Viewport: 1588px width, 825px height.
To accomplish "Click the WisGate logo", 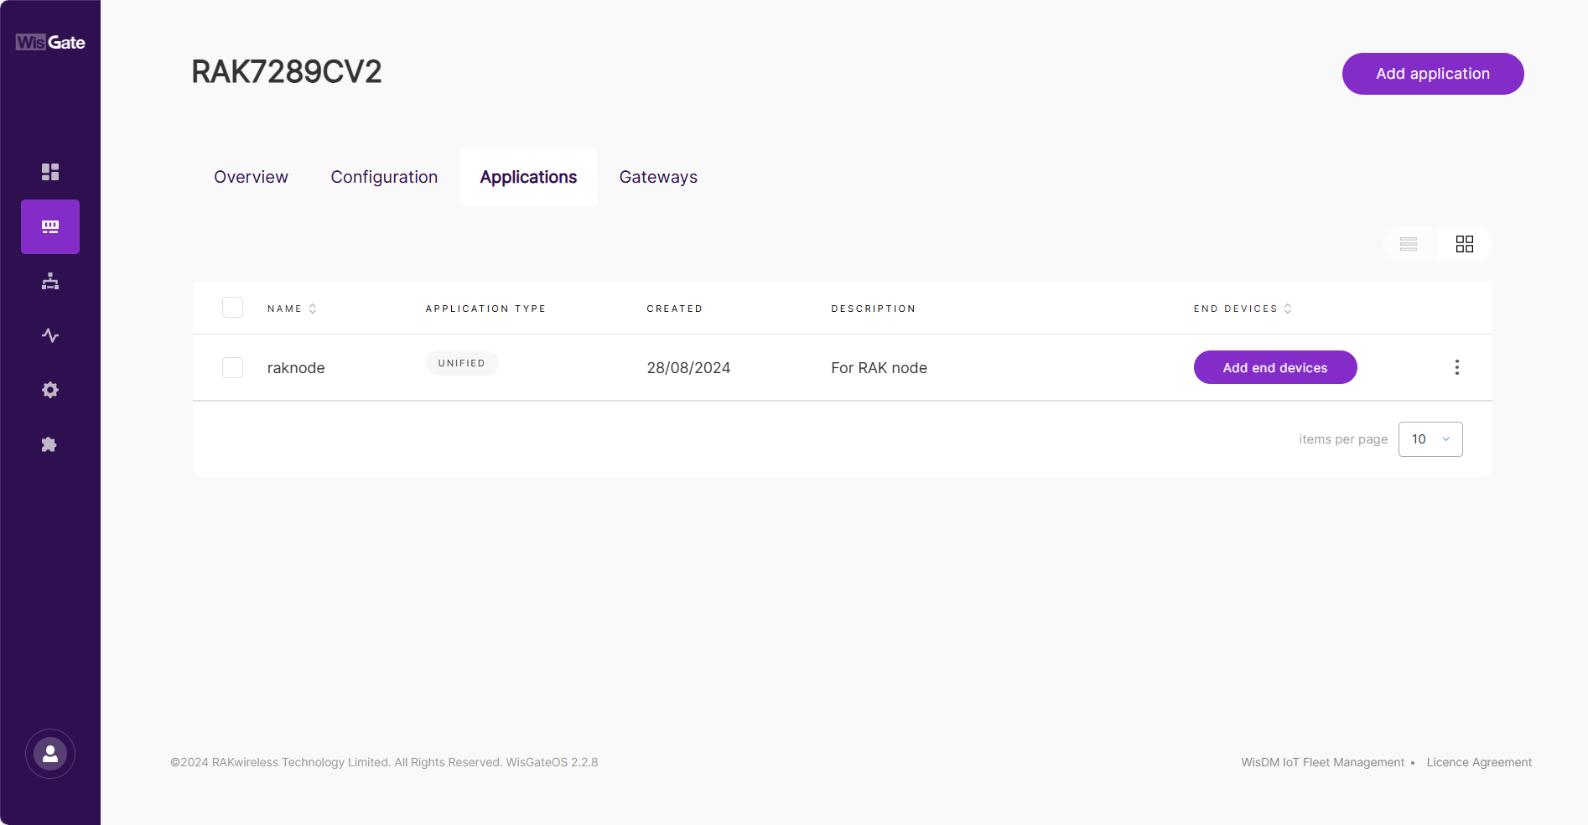I will point(50,42).
